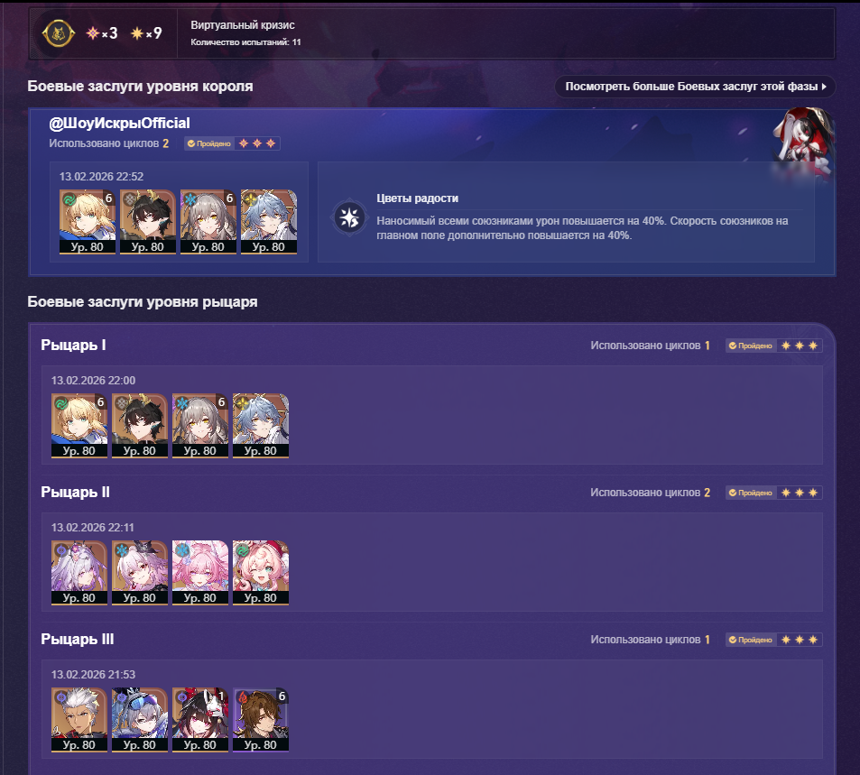Click brown-haired character in Рыцарь III team
Viewport: 860px width, 775px height.
click(261, 720)
